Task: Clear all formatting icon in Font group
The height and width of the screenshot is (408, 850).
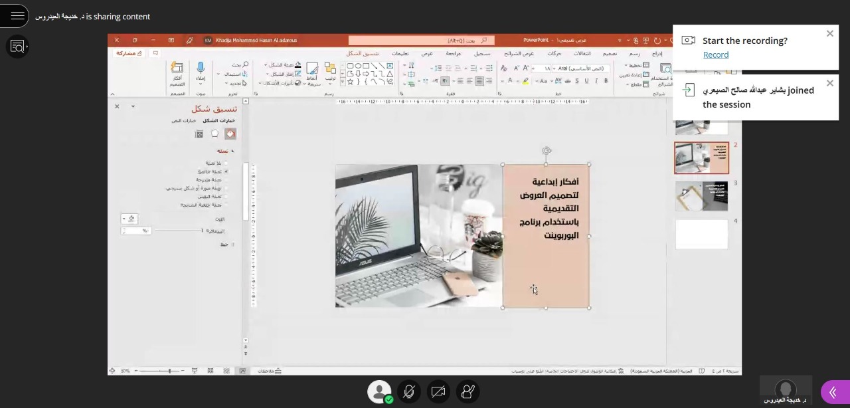Action: [504, 68]
